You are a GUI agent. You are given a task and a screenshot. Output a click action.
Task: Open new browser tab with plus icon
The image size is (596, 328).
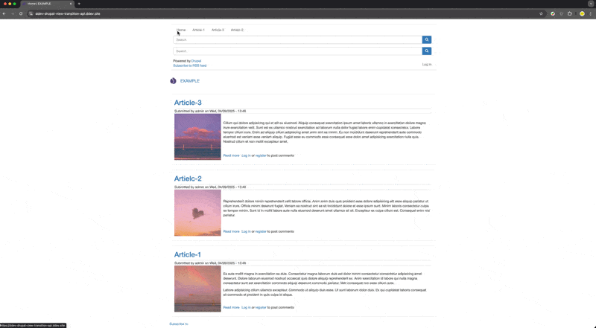[x=79, y=4]
